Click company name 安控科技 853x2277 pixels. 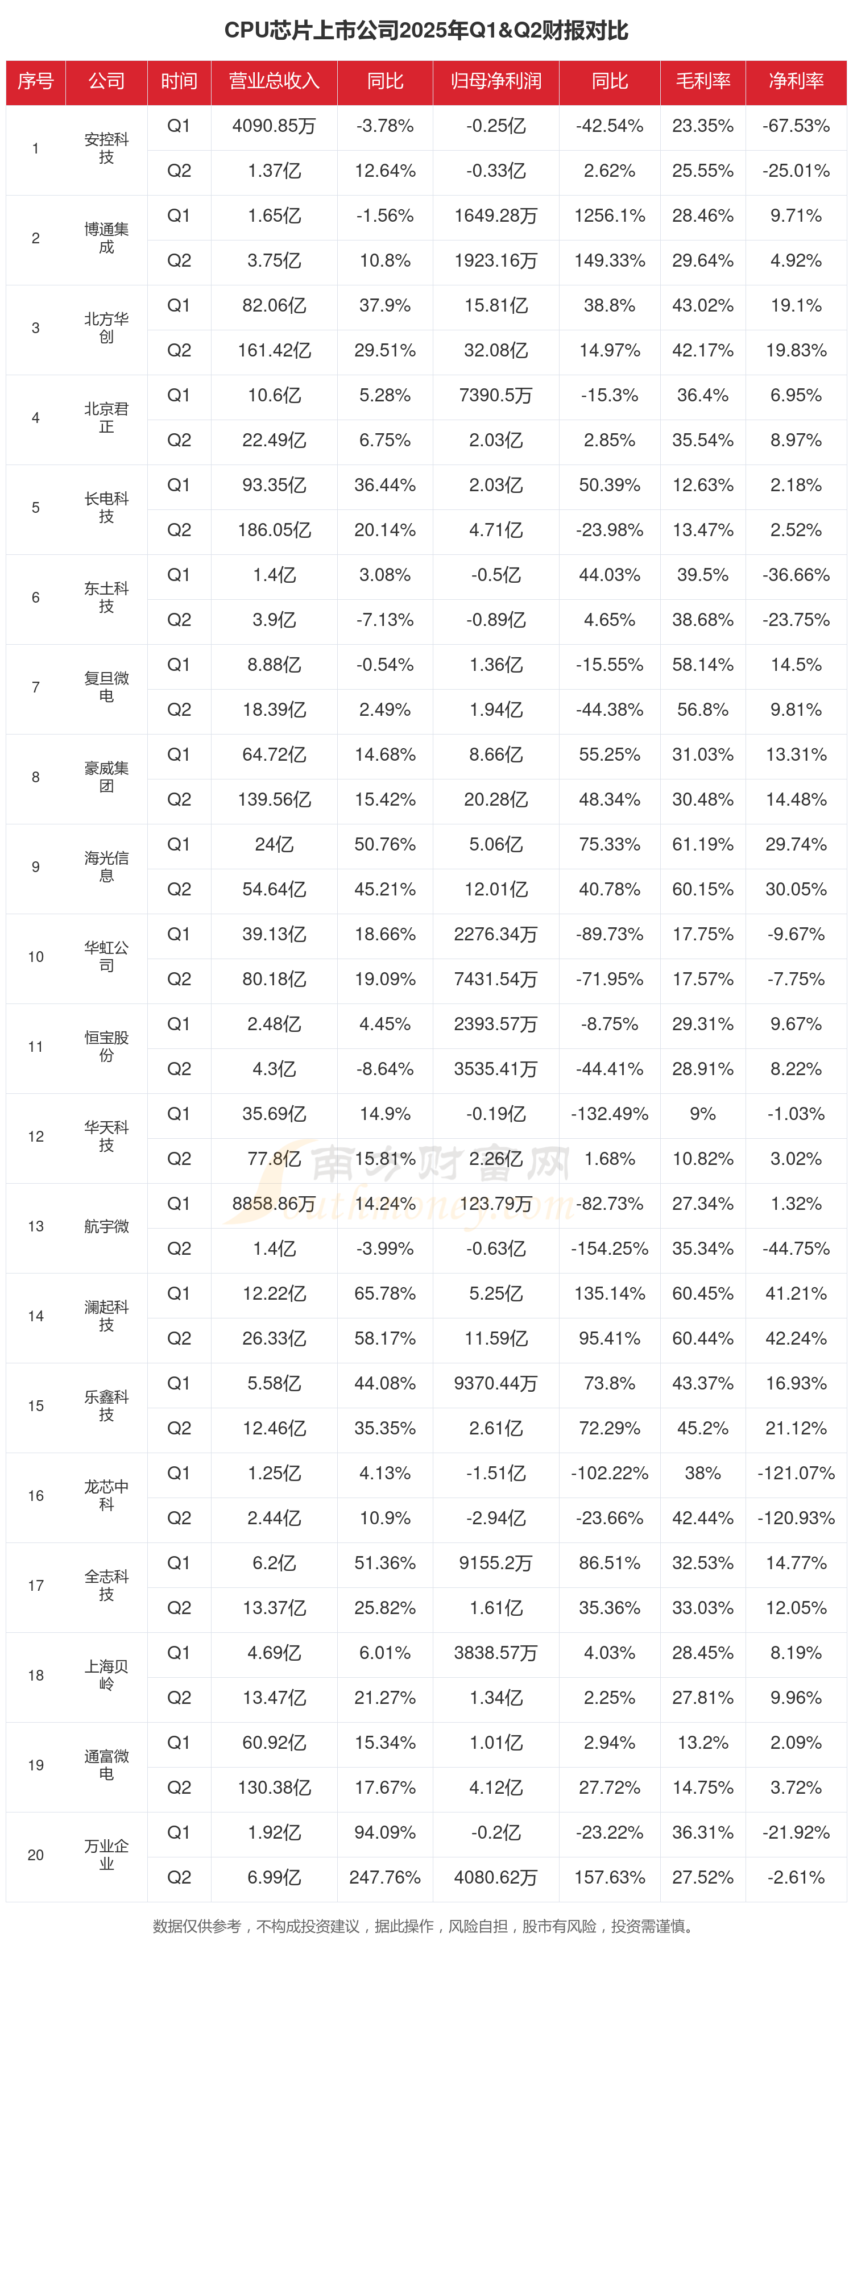coord(106,148)
